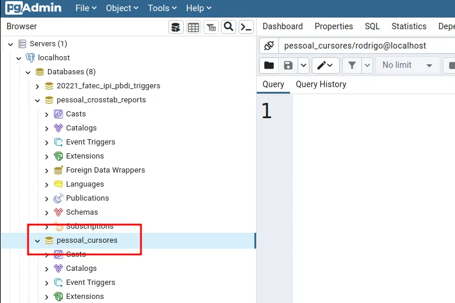Open the File menu

click(x=85, y=8)
